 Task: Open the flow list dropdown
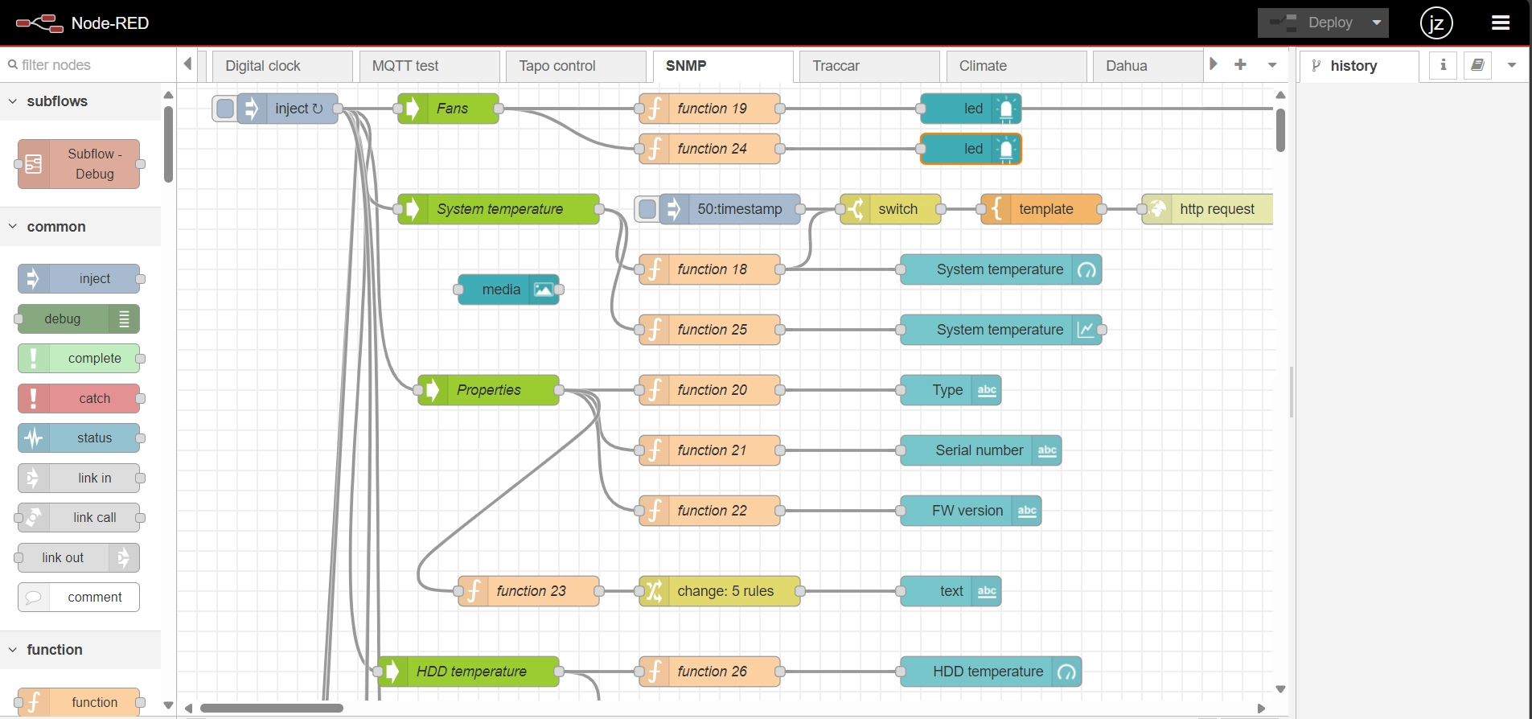[1272, 65]
